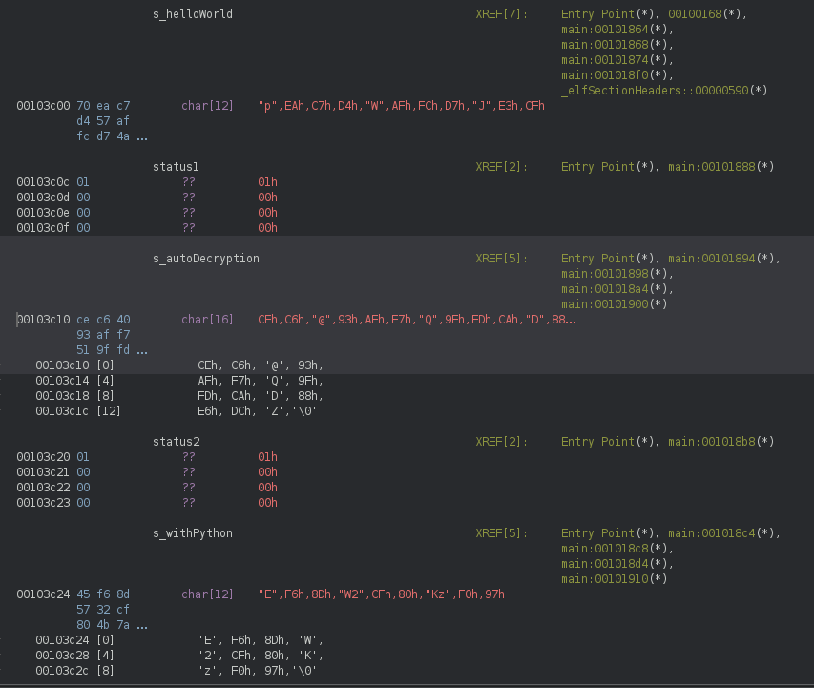Follow xref main:001018a4(*)

tap(615, 289)
